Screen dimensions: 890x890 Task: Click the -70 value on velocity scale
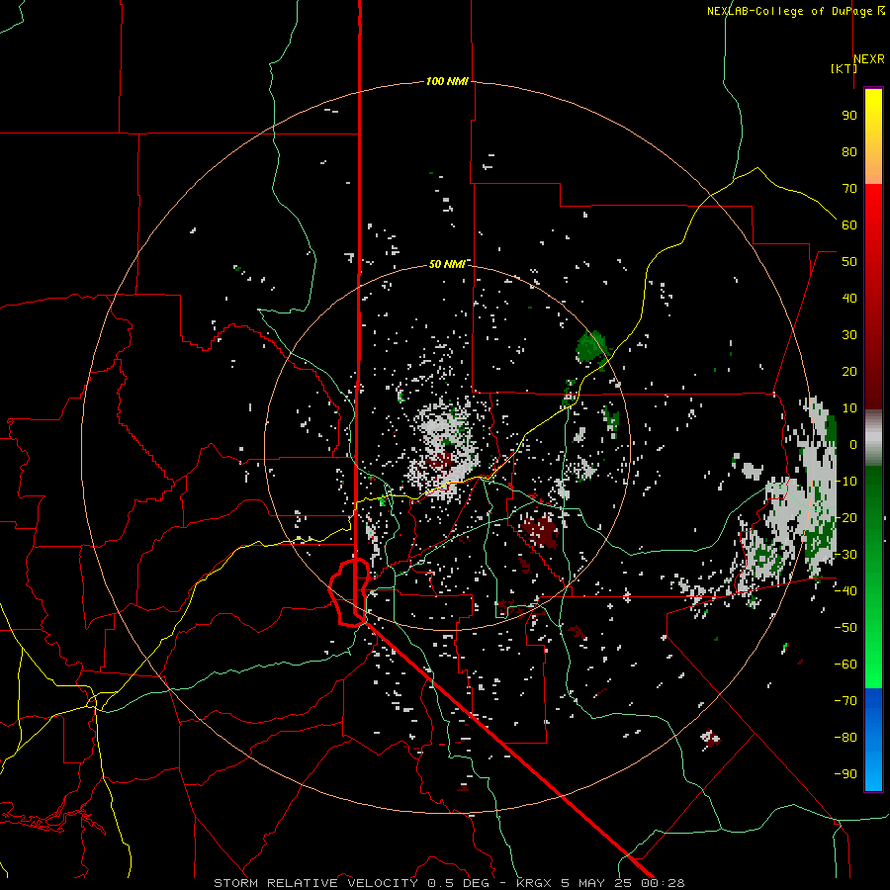tap(845, 701)
